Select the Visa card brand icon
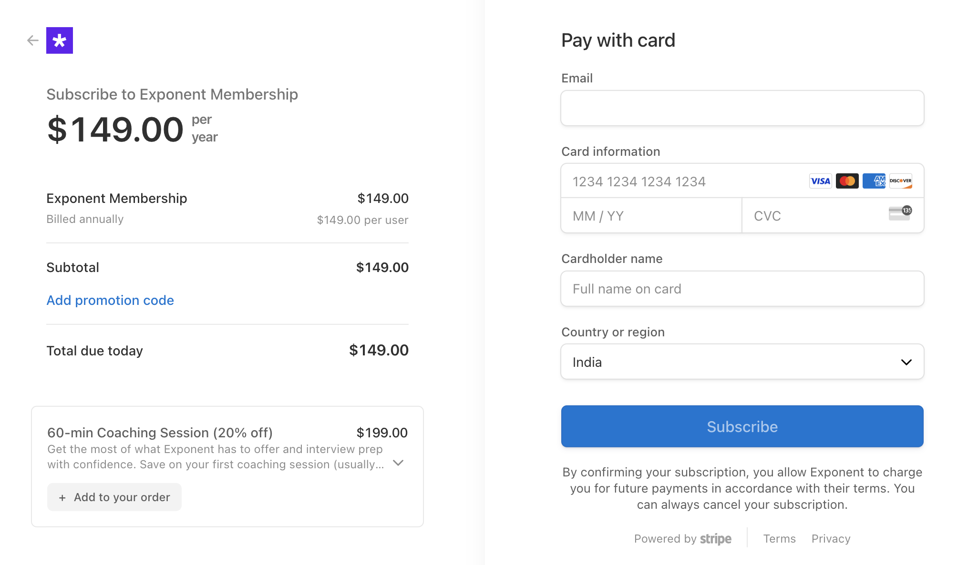The width and height of the screenshot is (968, 565). tap(820, 181)
